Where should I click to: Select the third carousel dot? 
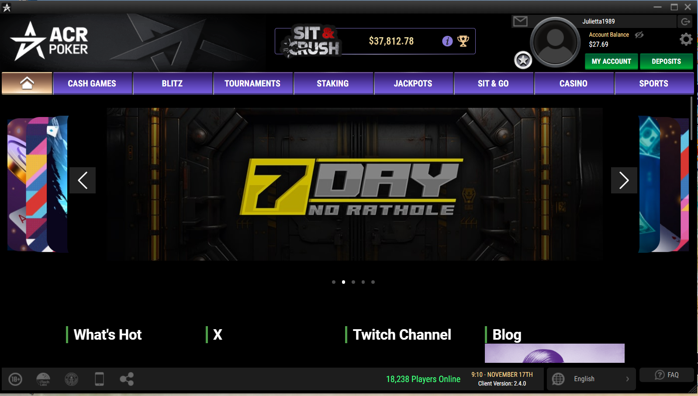[x=353, y=282]
